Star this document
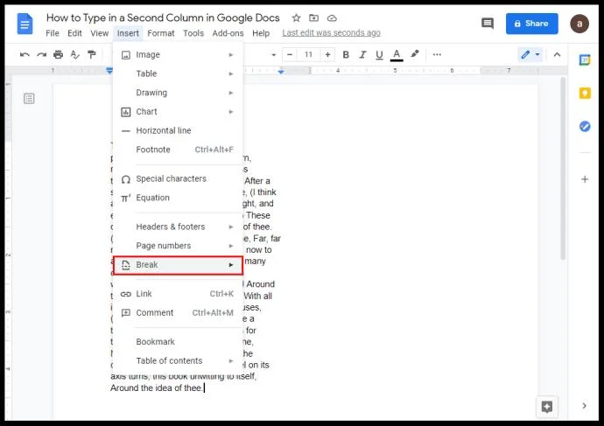This screenshot has height=426, width=604. [x=296, y=18]
